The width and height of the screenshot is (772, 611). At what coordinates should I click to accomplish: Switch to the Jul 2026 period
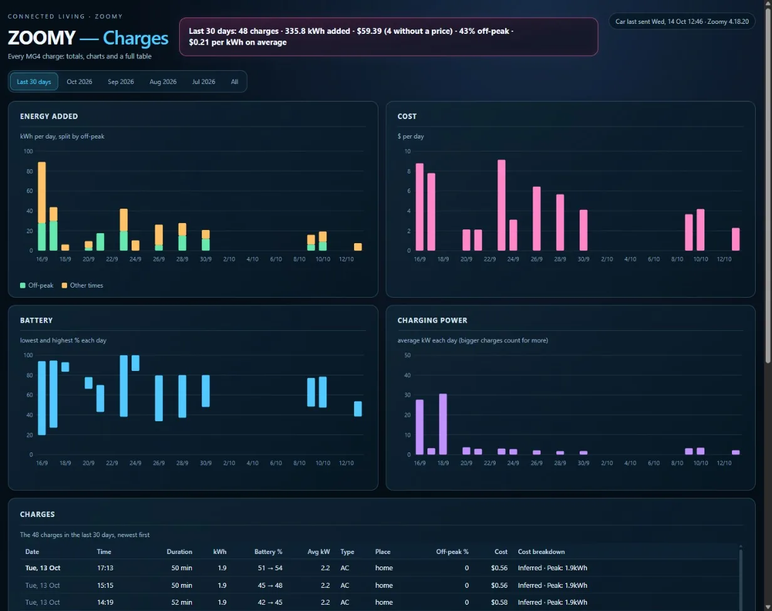click(x=204, y=81)
